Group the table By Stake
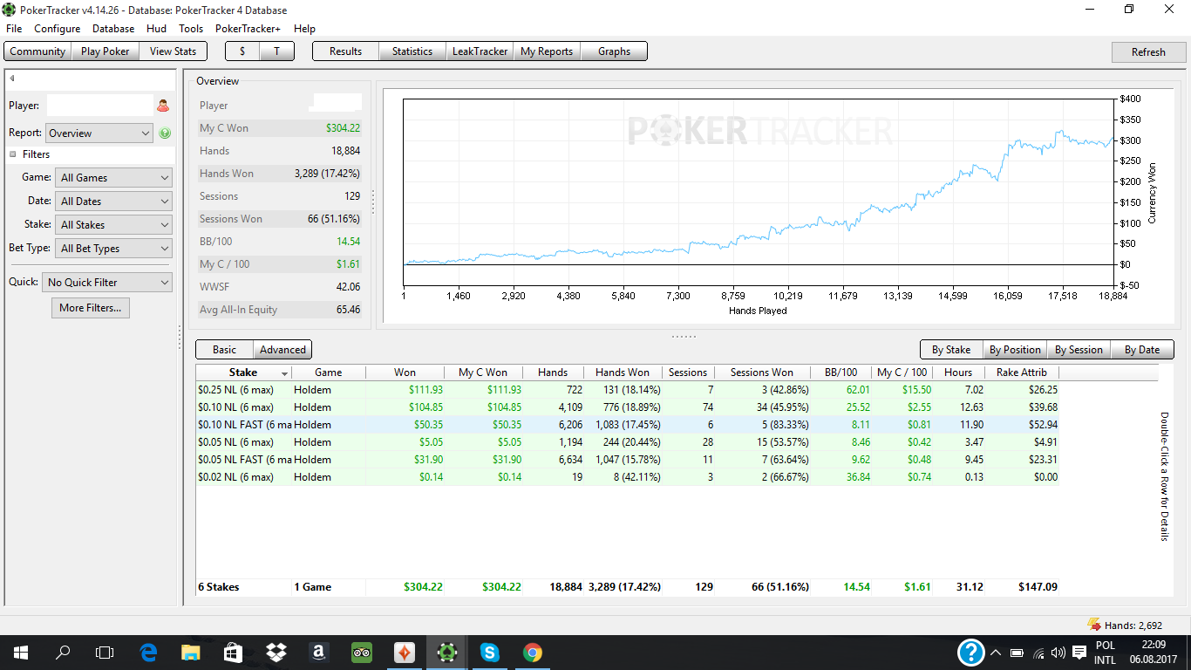Viewport: 1191px width, 670px height. (x=951, y=350)
